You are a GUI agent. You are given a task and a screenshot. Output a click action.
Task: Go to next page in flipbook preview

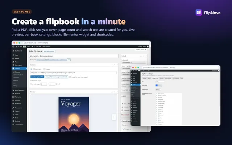[x=114, y=117]
